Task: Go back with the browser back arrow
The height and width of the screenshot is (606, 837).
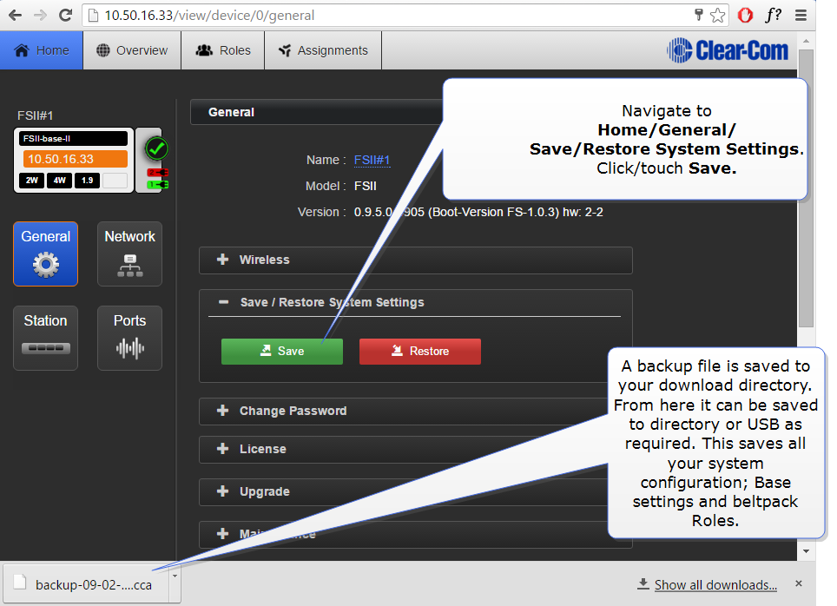Action: tap(15, 15)
